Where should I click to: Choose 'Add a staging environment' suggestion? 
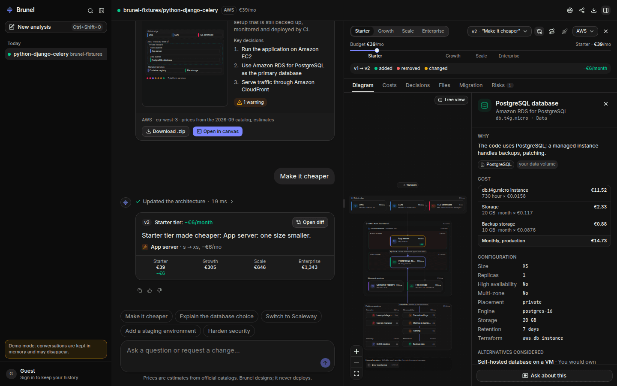161,331
